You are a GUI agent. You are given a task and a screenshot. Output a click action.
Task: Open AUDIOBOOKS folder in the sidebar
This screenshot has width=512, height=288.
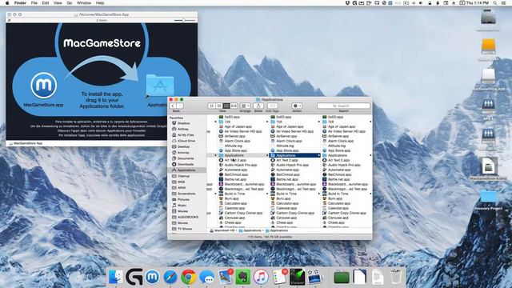[x=188, y=217]
